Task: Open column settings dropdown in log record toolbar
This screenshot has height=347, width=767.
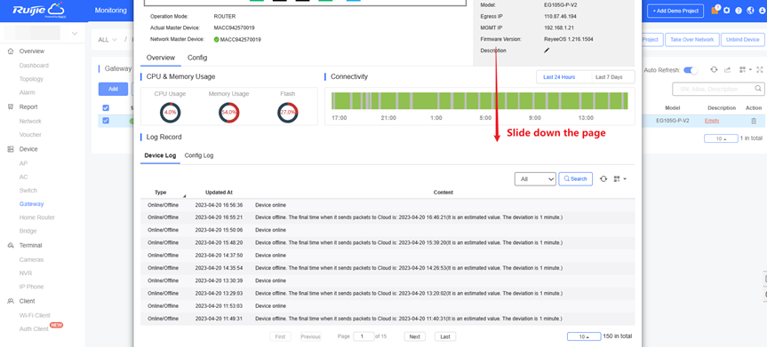Action: click(x=620, y=179)
